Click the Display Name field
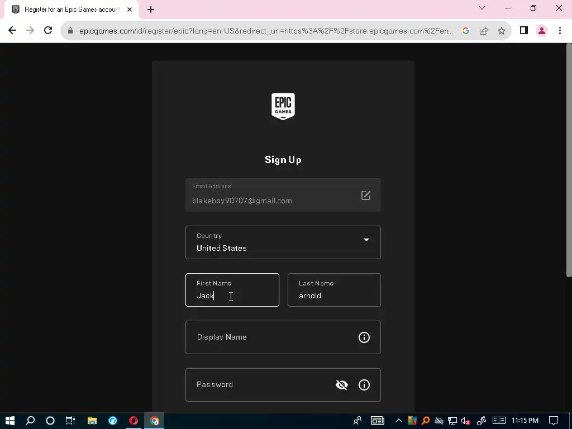The height and width of the screenshot is (429, 572). (283, 337)
